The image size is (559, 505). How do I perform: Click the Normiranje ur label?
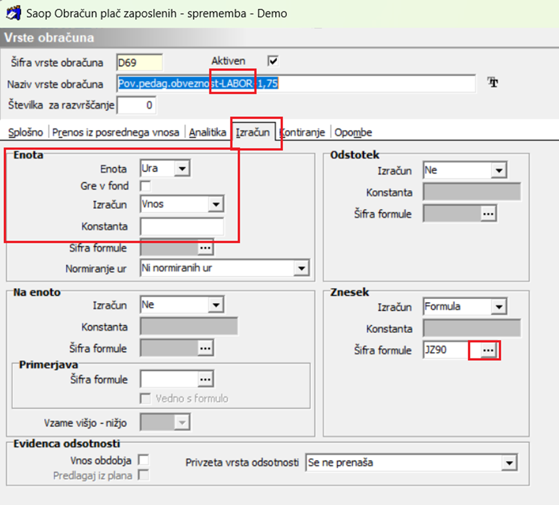coord(96,268)
